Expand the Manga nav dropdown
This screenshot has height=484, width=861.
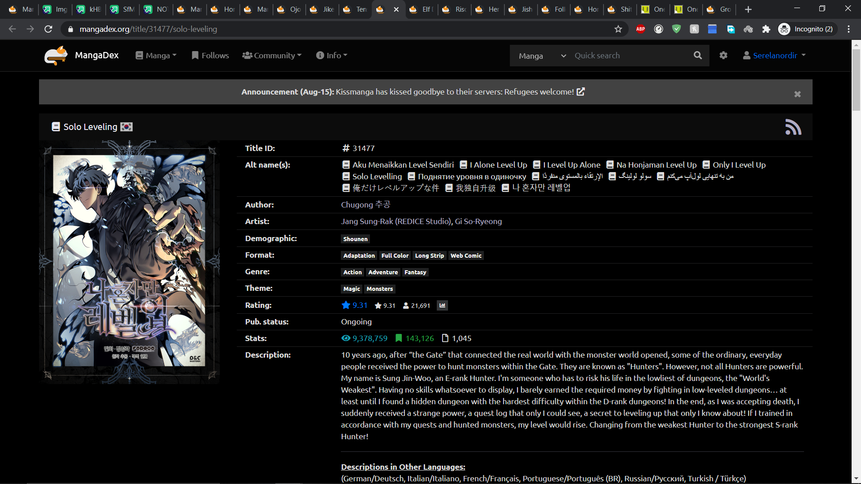[156, 56]
